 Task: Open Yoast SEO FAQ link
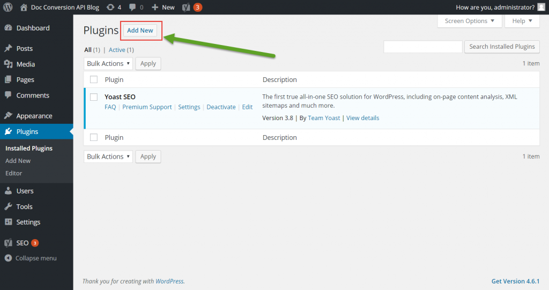(110, 107)
